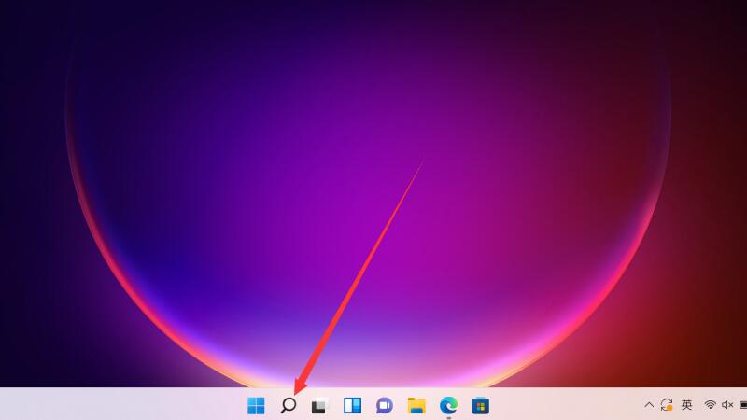The width and height of the screenshot is (747, 420).
Task: Click the muted speaker volume icon
Action: pos(727,405)
